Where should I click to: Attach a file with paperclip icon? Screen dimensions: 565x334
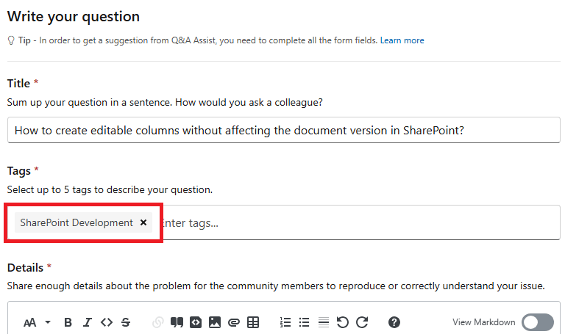tap(234, 322)
